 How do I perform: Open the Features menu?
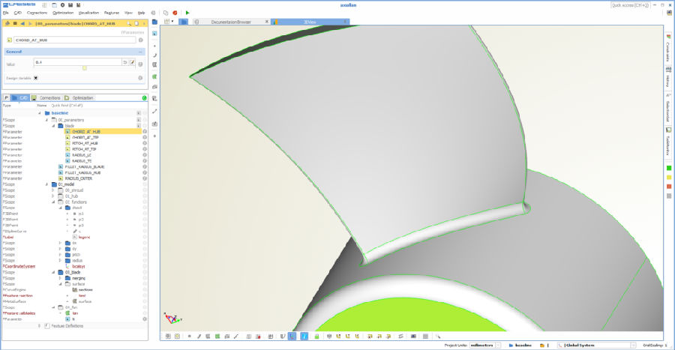(x=112, y=13)
